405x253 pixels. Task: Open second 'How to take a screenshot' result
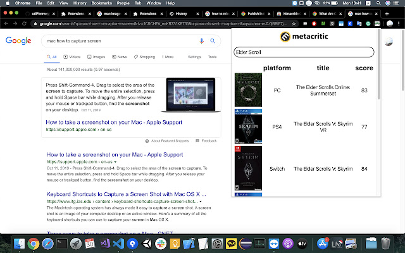[x=115, y=154]
